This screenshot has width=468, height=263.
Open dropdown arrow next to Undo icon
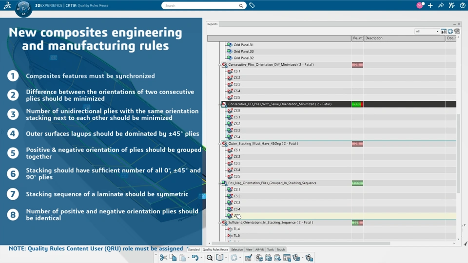pyautogui.click(x=201, y=258)
